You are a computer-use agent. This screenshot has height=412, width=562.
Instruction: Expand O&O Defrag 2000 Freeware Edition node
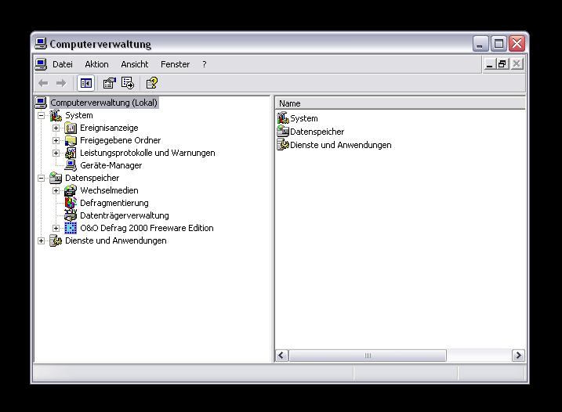click(56, 228)
